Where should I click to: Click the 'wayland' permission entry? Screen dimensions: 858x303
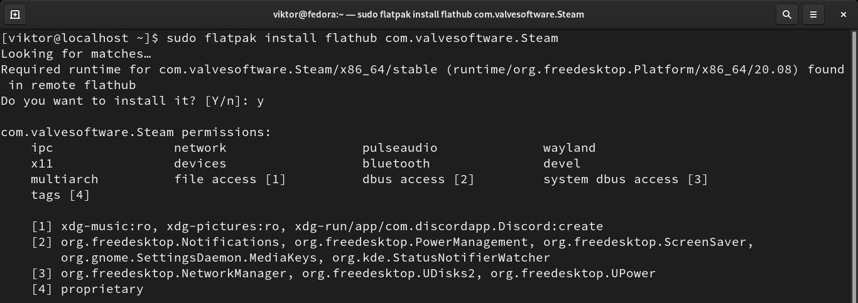point(569,148)
